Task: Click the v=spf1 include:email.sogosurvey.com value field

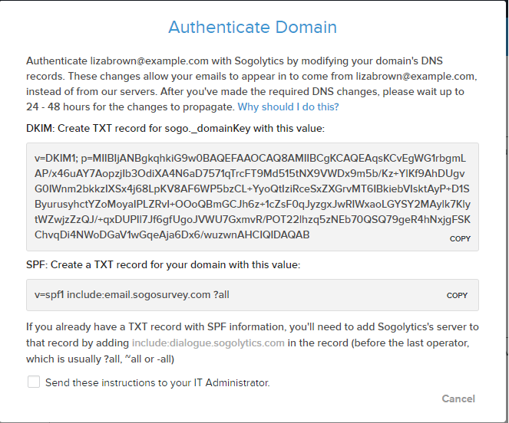Action: click(x=253, y=295)
